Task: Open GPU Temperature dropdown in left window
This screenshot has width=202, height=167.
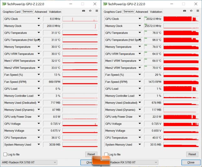Action: click(x=39, y=33)
